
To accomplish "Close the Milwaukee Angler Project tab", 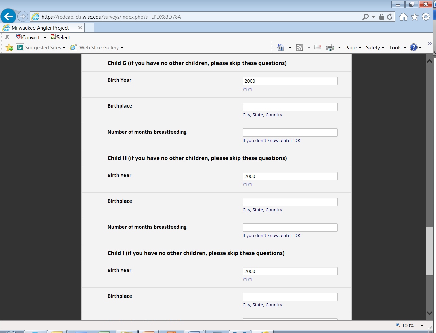I will pyautogui.click(x=80, y=28).
